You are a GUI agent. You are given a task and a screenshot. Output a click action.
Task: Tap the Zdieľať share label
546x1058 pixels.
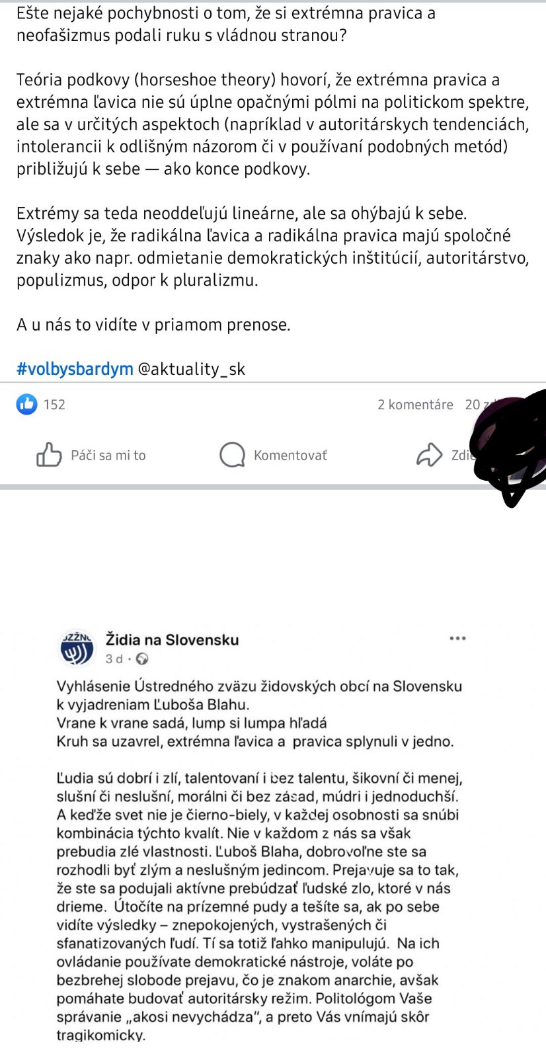click(x=461, y=455)
